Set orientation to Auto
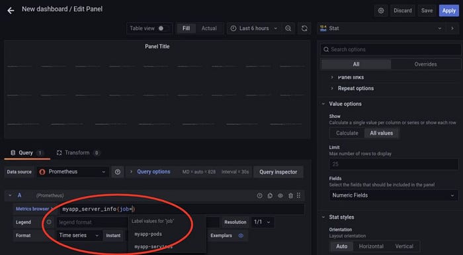Viewport: 463px width, 255px height. click(x=342, y=246)
